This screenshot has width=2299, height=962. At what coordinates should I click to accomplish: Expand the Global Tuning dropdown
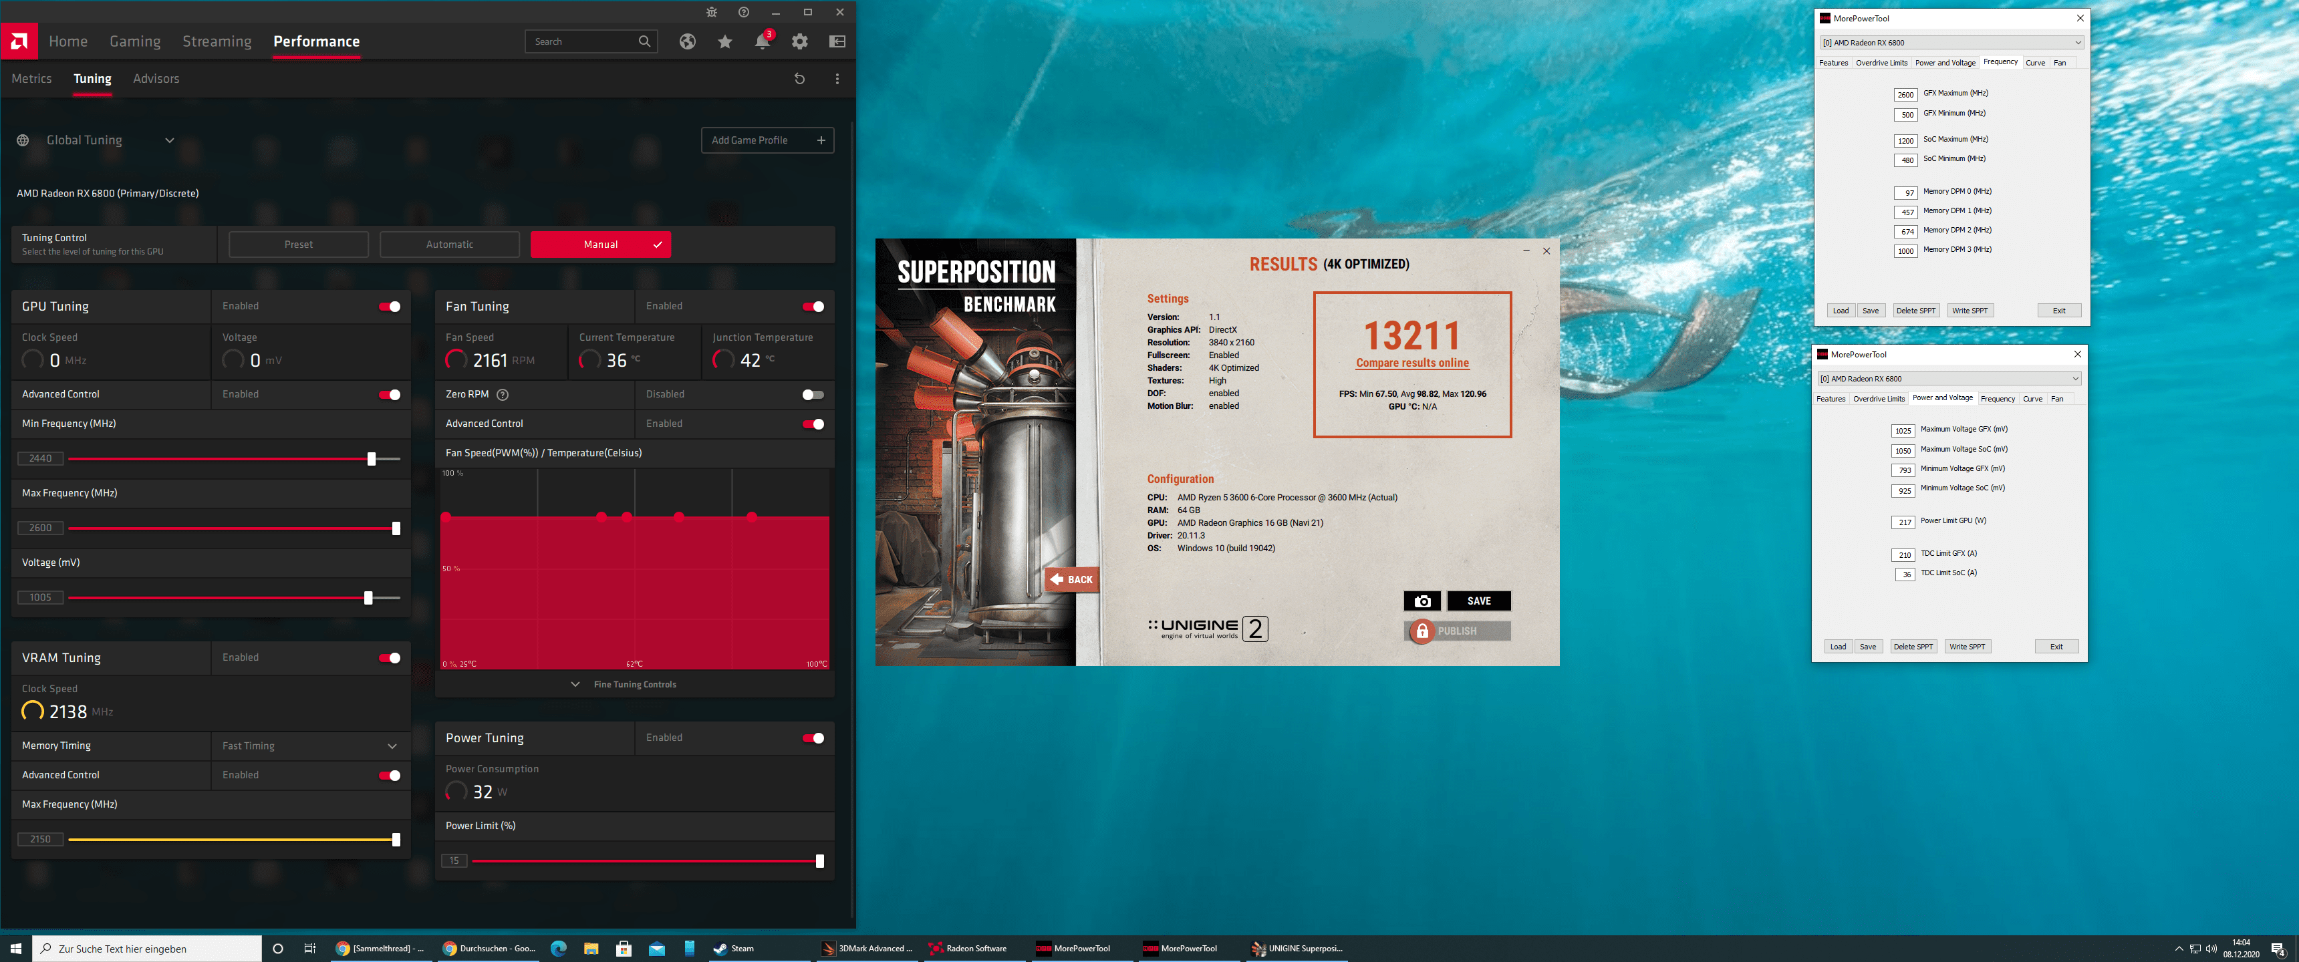tap(168, 140)
